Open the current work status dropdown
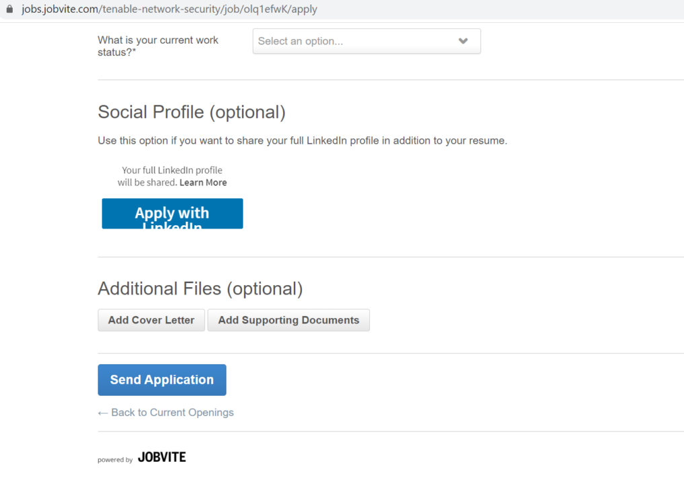684x484 pixels. point(367,41)
